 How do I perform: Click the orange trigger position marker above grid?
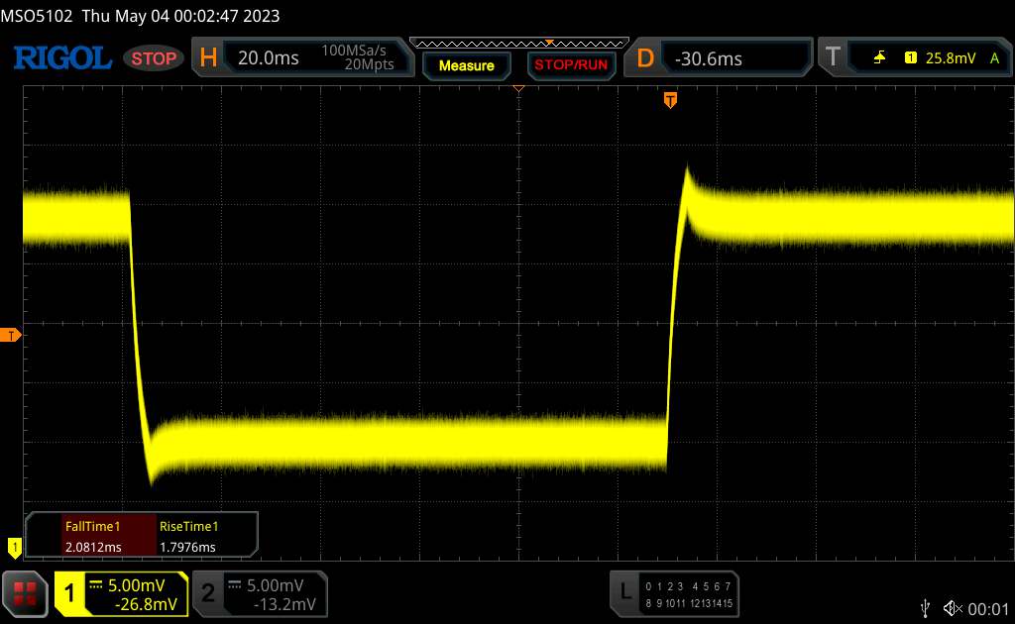(671, 100)
